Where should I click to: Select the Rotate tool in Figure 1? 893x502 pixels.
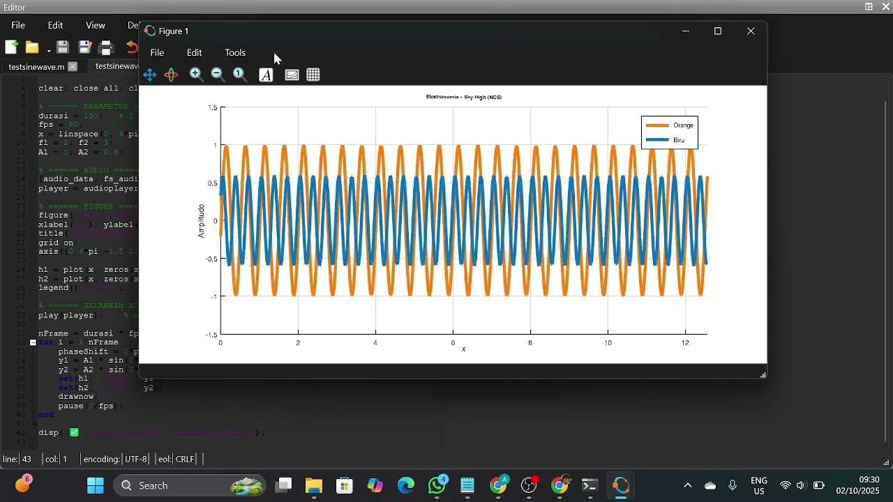click(172, 75)
